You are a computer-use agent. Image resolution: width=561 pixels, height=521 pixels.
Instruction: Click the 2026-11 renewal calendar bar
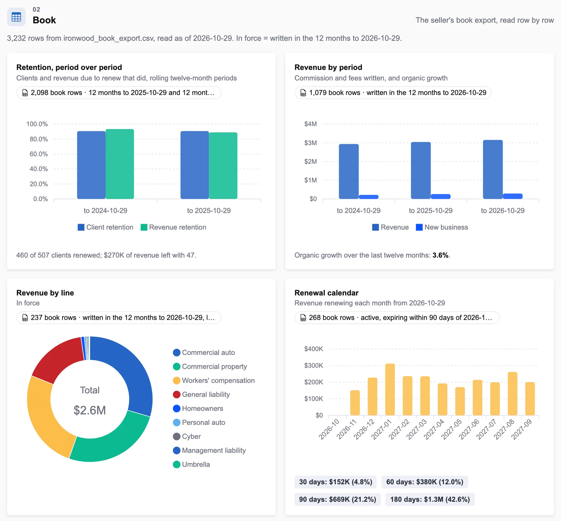355,403
